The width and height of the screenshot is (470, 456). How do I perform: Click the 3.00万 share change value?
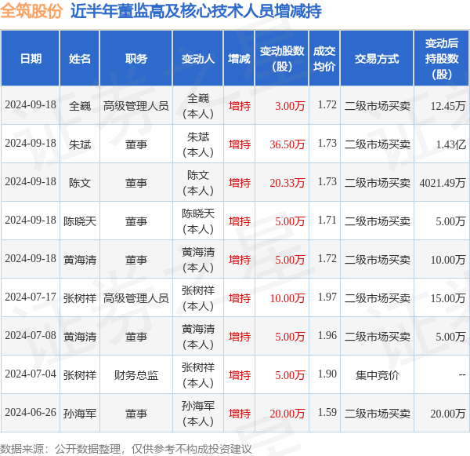(290, 106)
